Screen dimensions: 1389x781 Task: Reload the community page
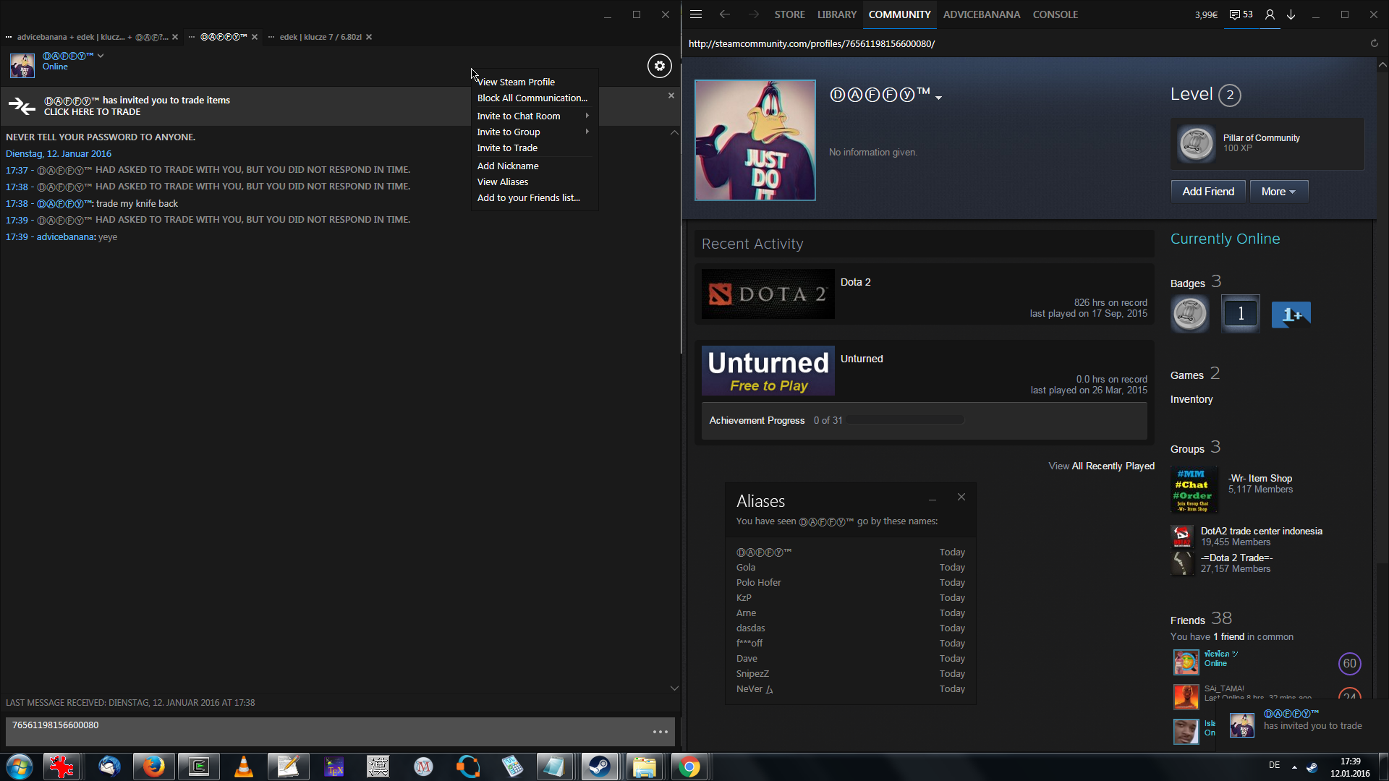pyautogui.click(x=1375, y=43)
